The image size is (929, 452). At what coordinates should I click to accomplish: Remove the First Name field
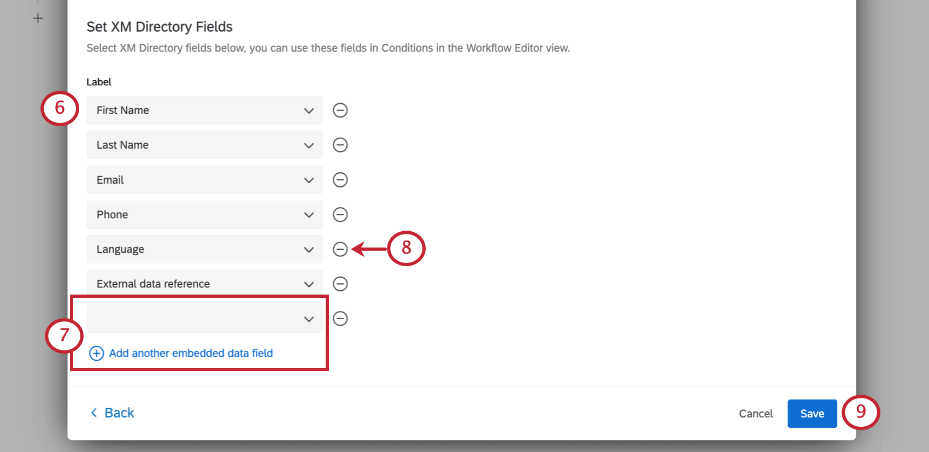click(340, 110)
